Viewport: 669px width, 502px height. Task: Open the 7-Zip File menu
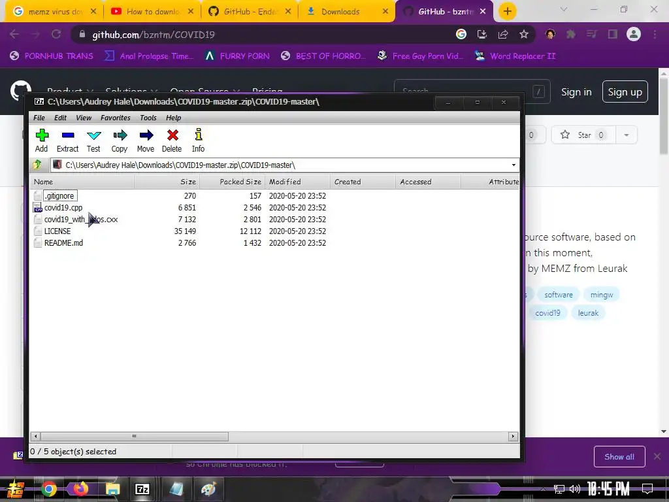point(39,118)
